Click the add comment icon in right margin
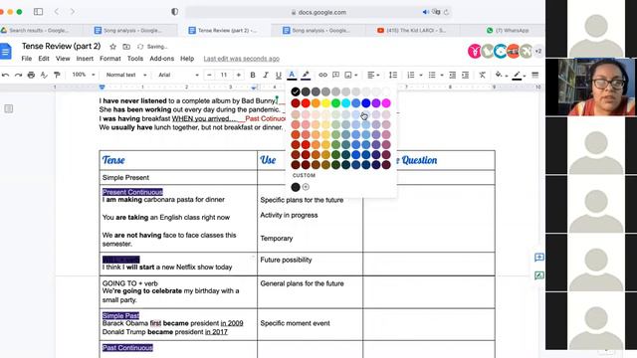Viewport: 637px width, 358px height. pos(539,258)
